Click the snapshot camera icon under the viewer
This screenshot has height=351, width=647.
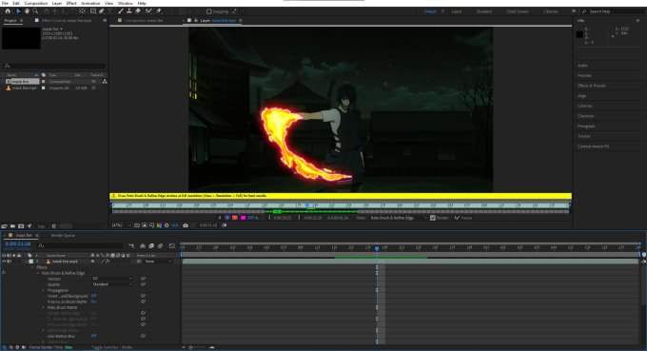tap(186, 225)
